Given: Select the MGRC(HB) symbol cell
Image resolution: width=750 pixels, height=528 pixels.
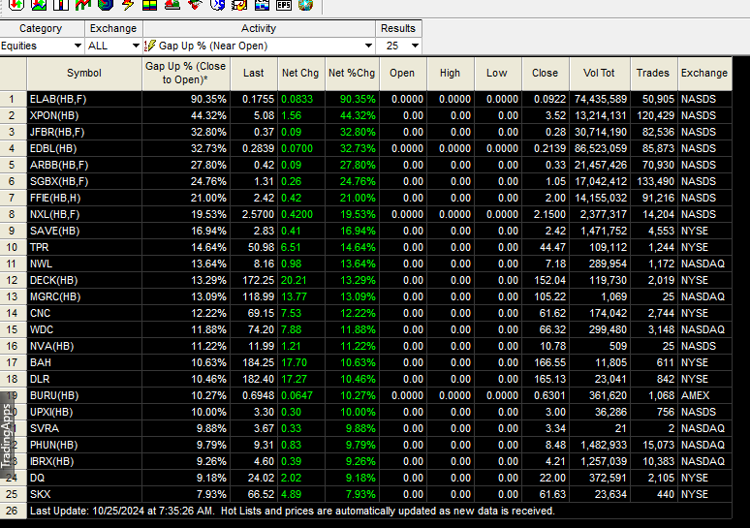Looking at the screenshot, I should click(84, 297).
